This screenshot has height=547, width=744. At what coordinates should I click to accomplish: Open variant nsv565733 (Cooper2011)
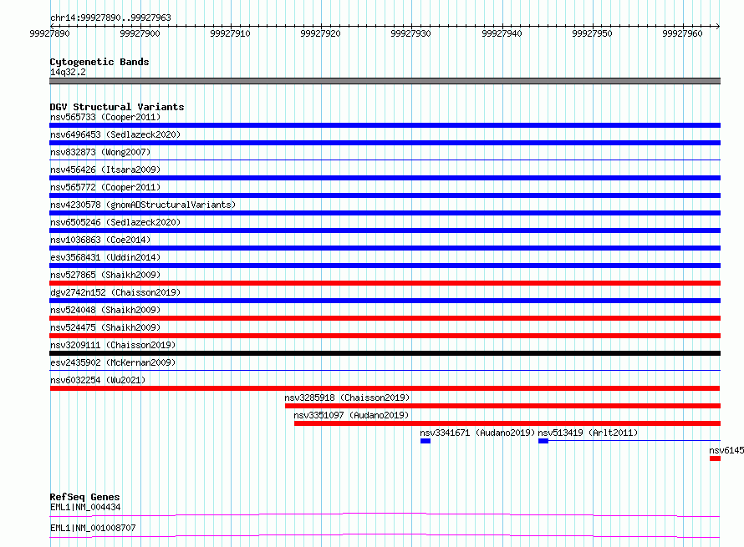click(105, 117)
